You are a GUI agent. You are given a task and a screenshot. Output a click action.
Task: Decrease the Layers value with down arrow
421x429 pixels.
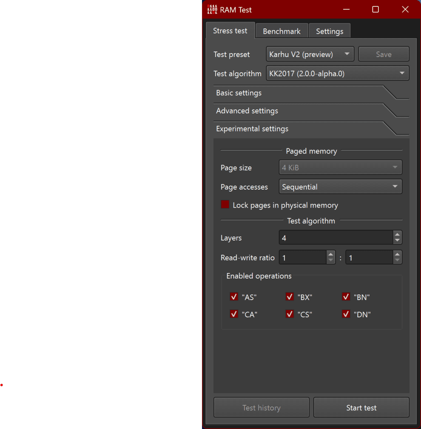(x=397, y=241)
